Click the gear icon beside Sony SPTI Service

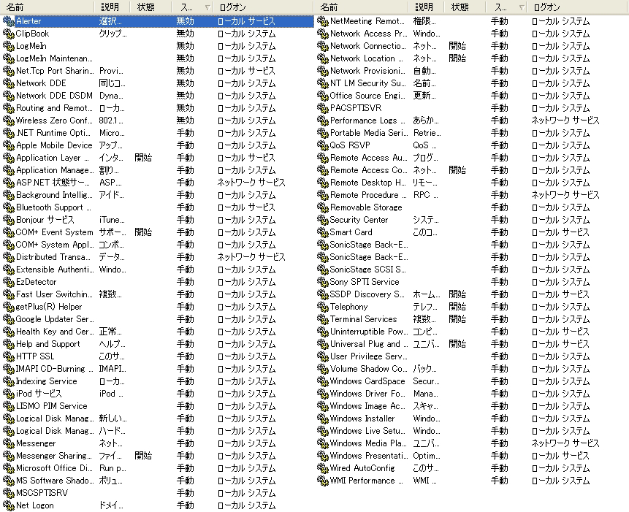tap(322, 282)
